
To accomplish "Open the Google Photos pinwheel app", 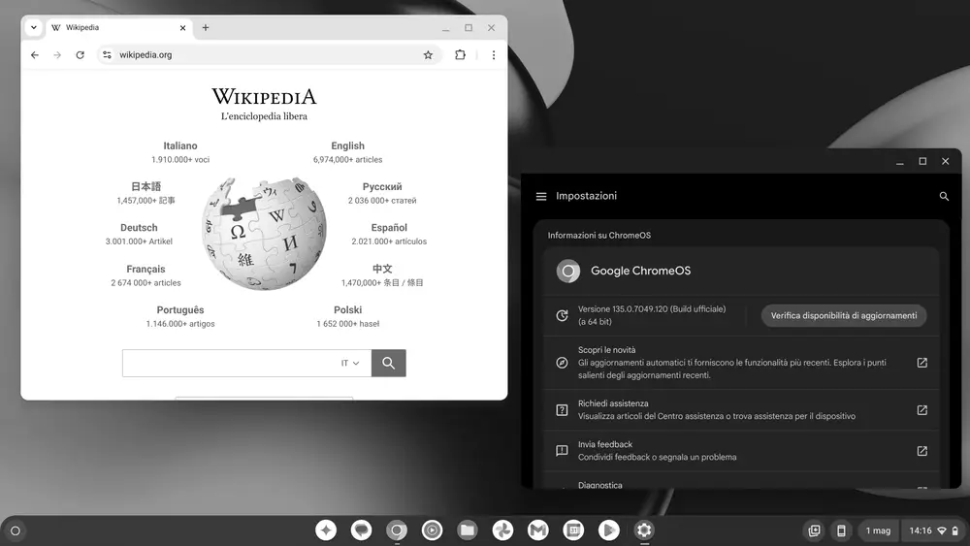I will 502,530.
